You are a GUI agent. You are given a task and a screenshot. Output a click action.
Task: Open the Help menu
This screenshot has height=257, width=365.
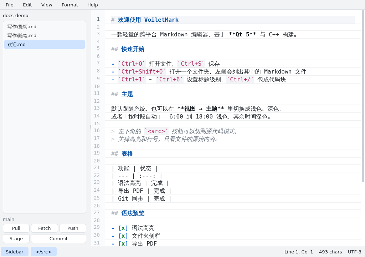tap(93, 5)
